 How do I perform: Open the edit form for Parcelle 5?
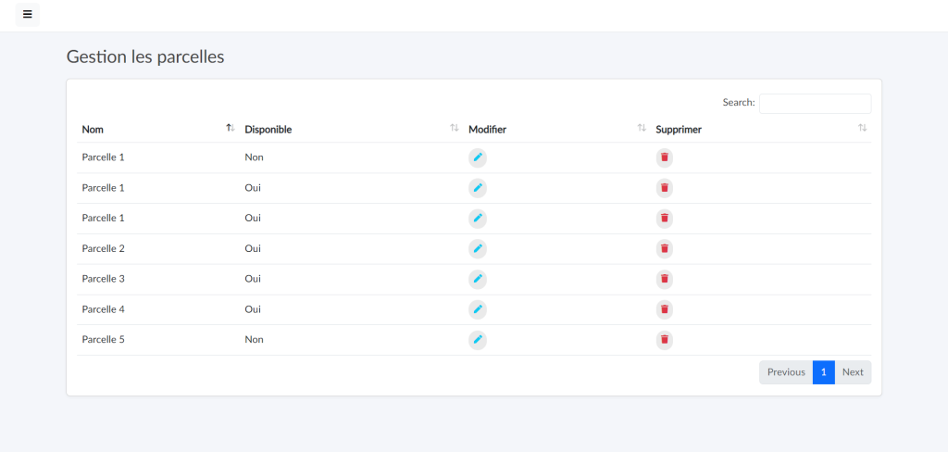(478, 340)
